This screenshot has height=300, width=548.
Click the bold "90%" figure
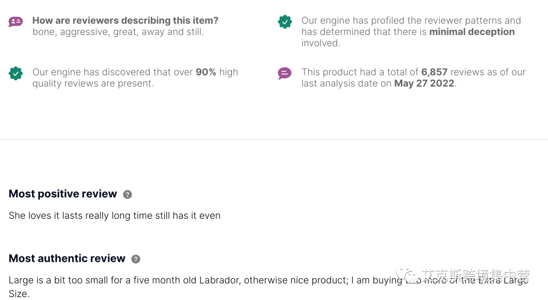click(205, 72)
